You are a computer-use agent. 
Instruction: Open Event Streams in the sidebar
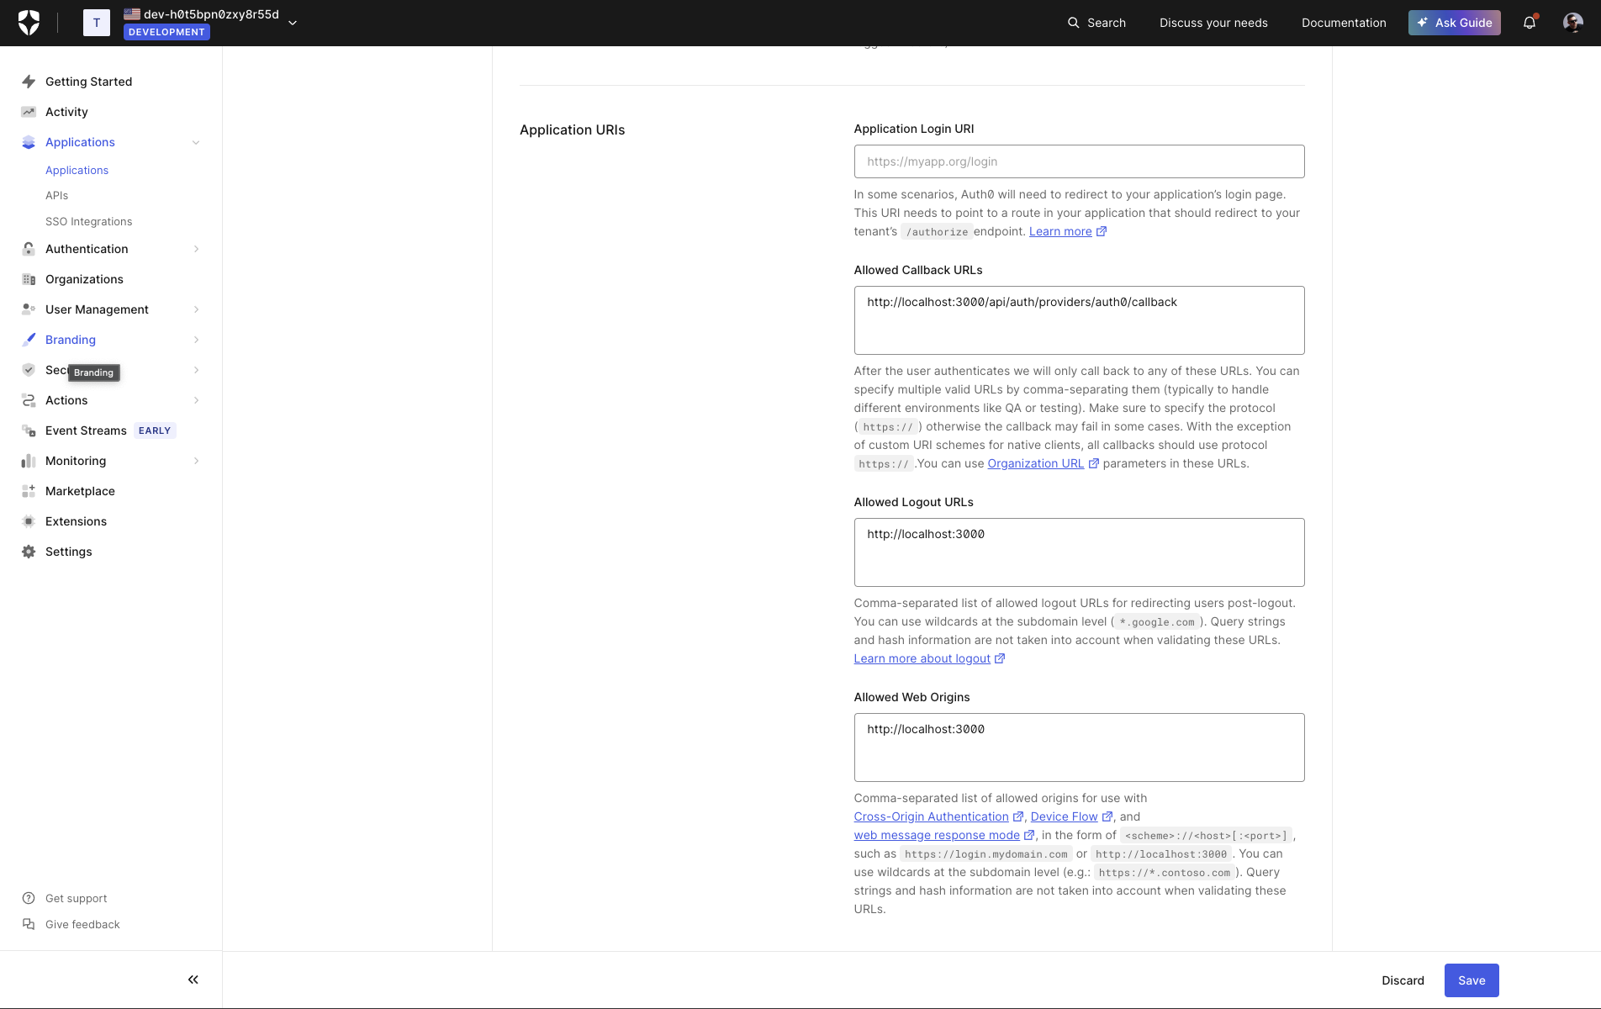pos(86,431)
